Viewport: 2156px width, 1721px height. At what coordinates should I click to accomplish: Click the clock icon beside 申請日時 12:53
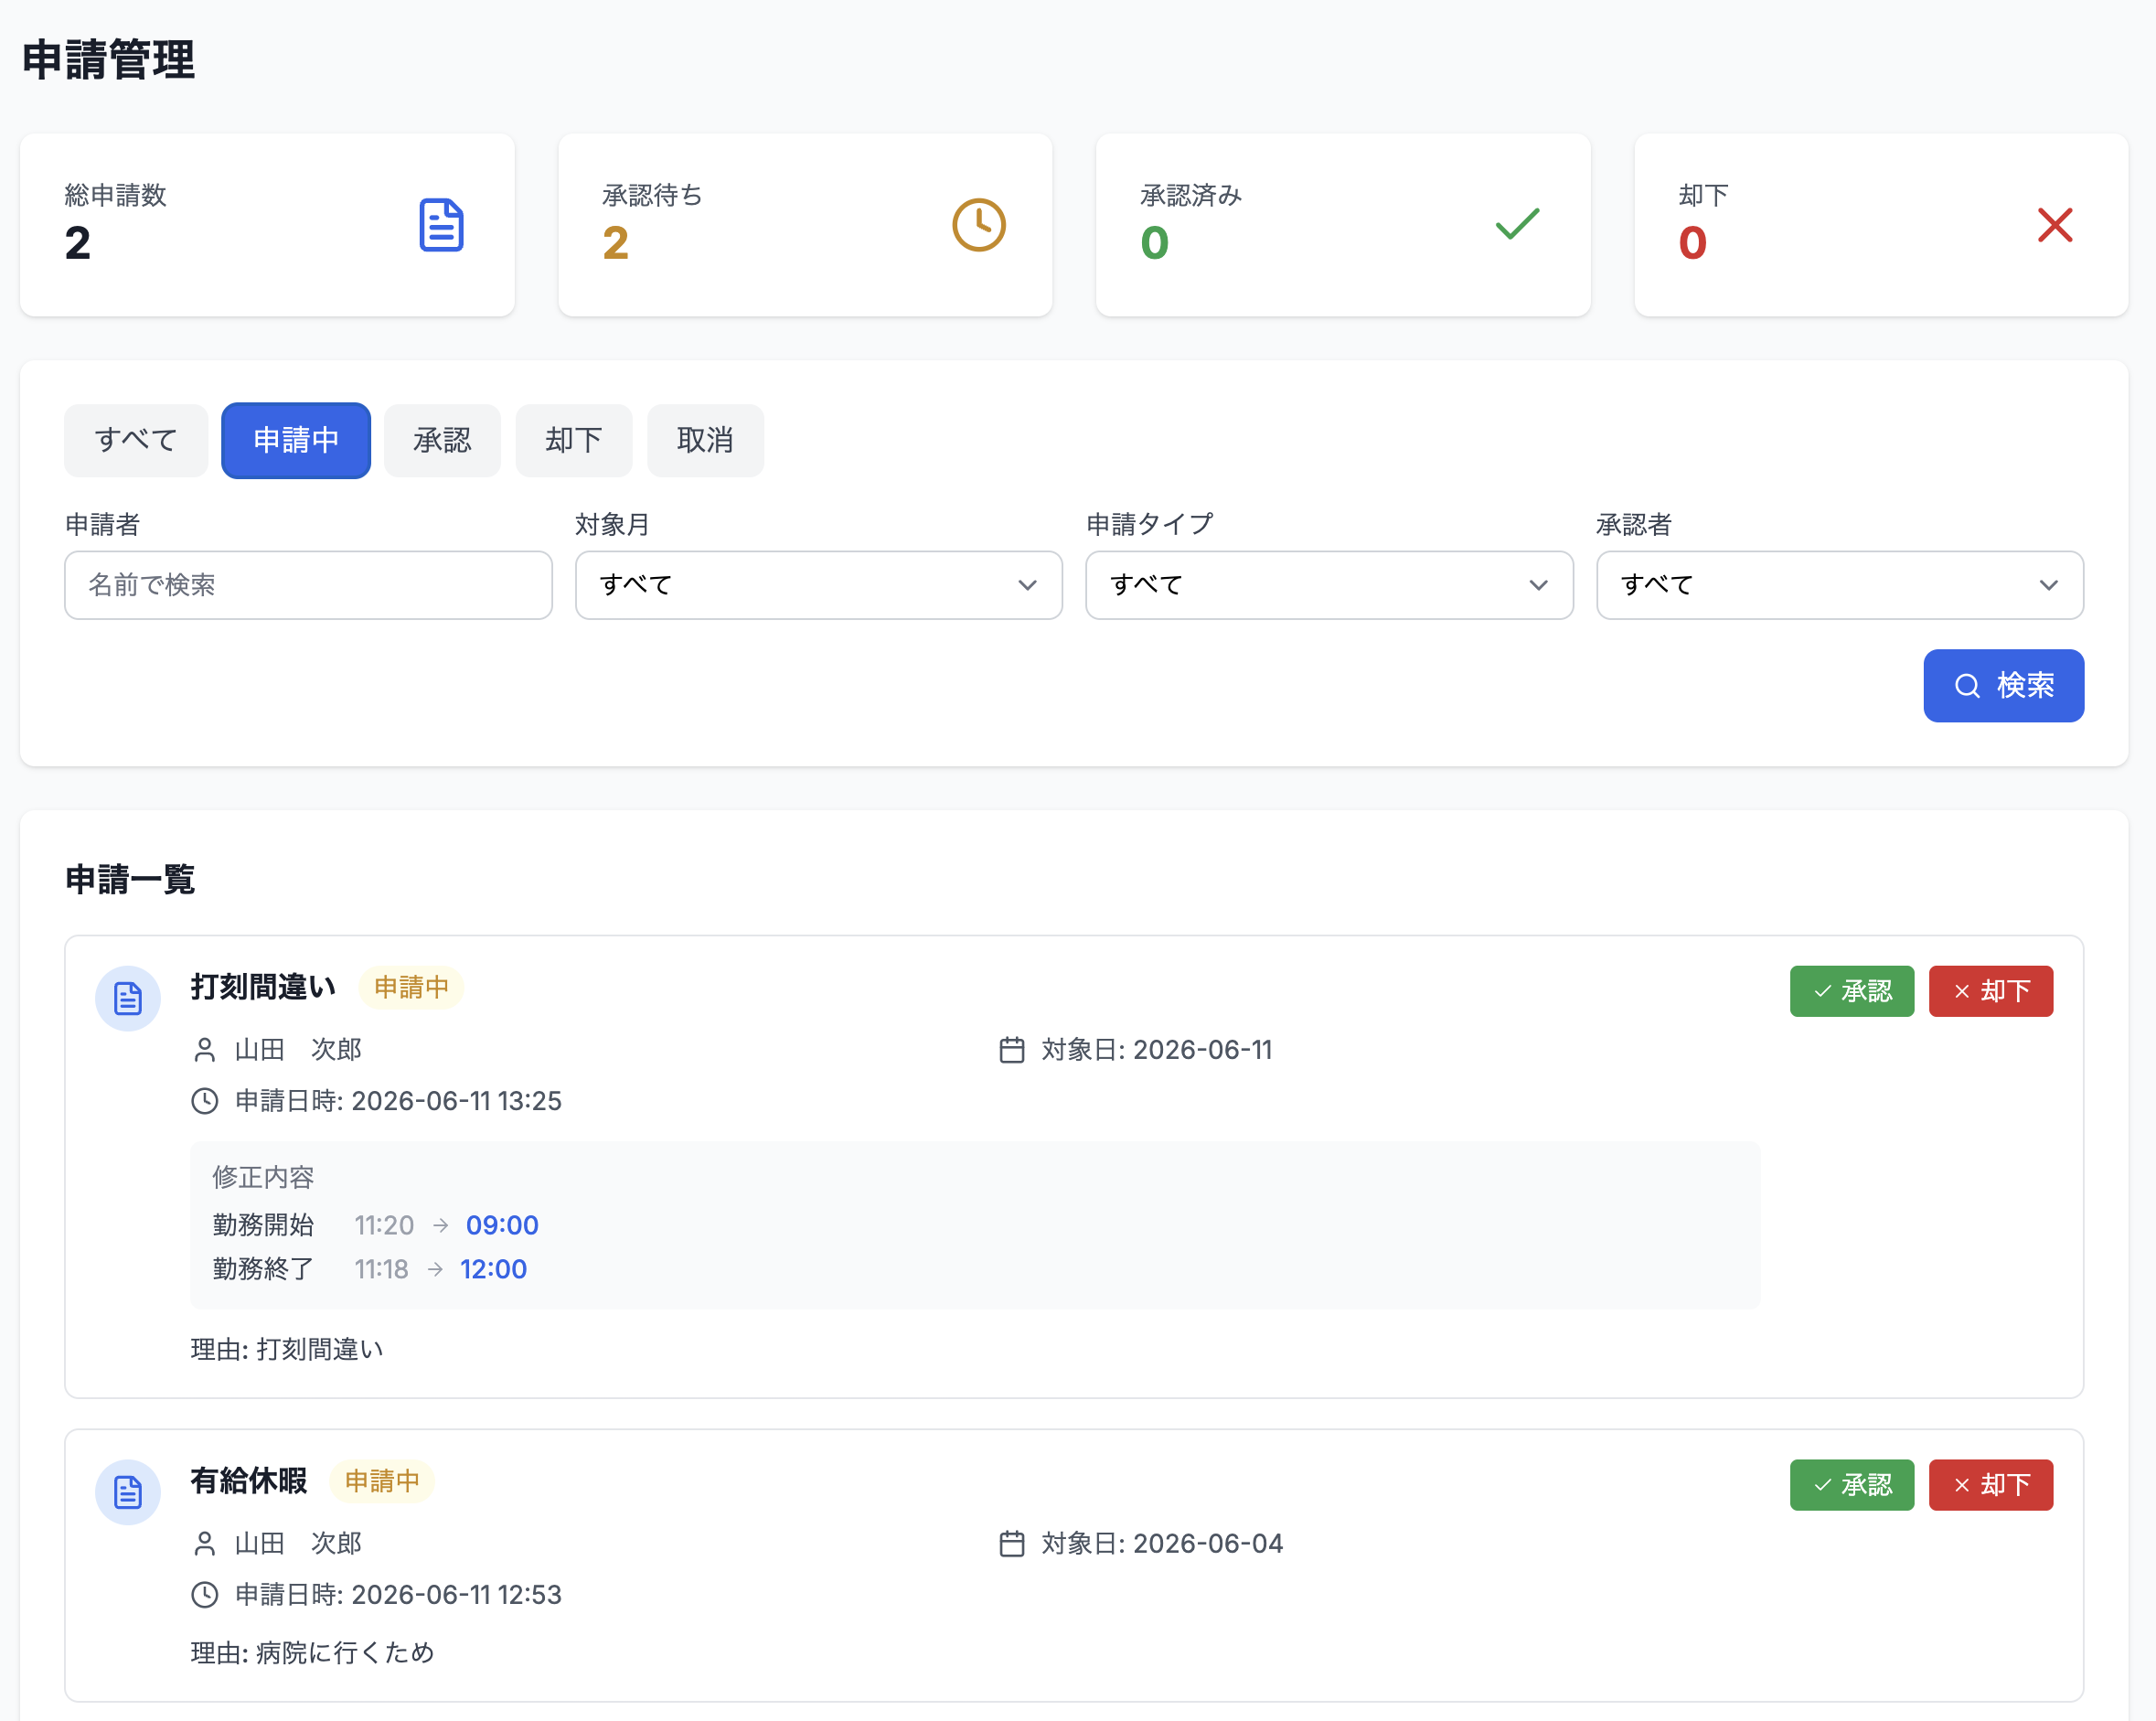(204, 1595)
